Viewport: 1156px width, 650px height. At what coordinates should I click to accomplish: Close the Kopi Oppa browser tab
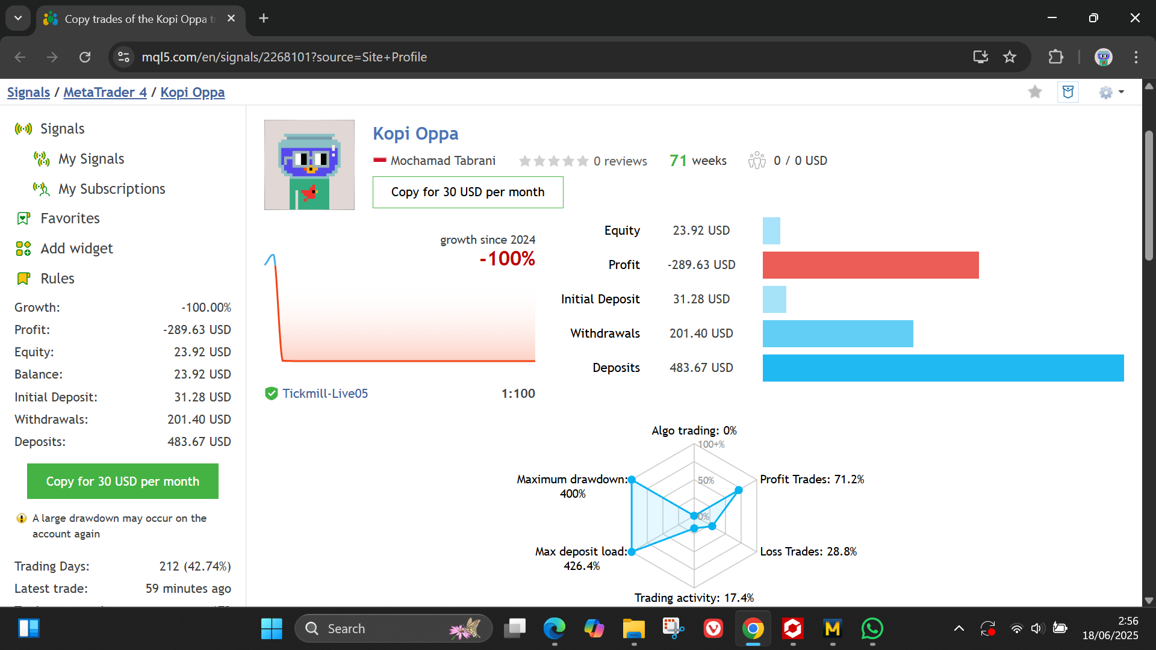[x=231, y=19]
